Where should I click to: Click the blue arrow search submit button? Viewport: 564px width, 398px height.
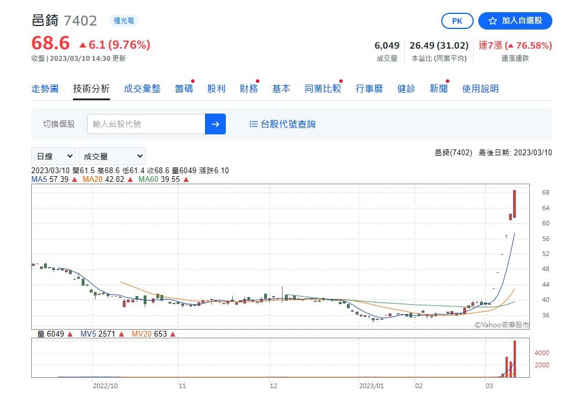[215, 124]
